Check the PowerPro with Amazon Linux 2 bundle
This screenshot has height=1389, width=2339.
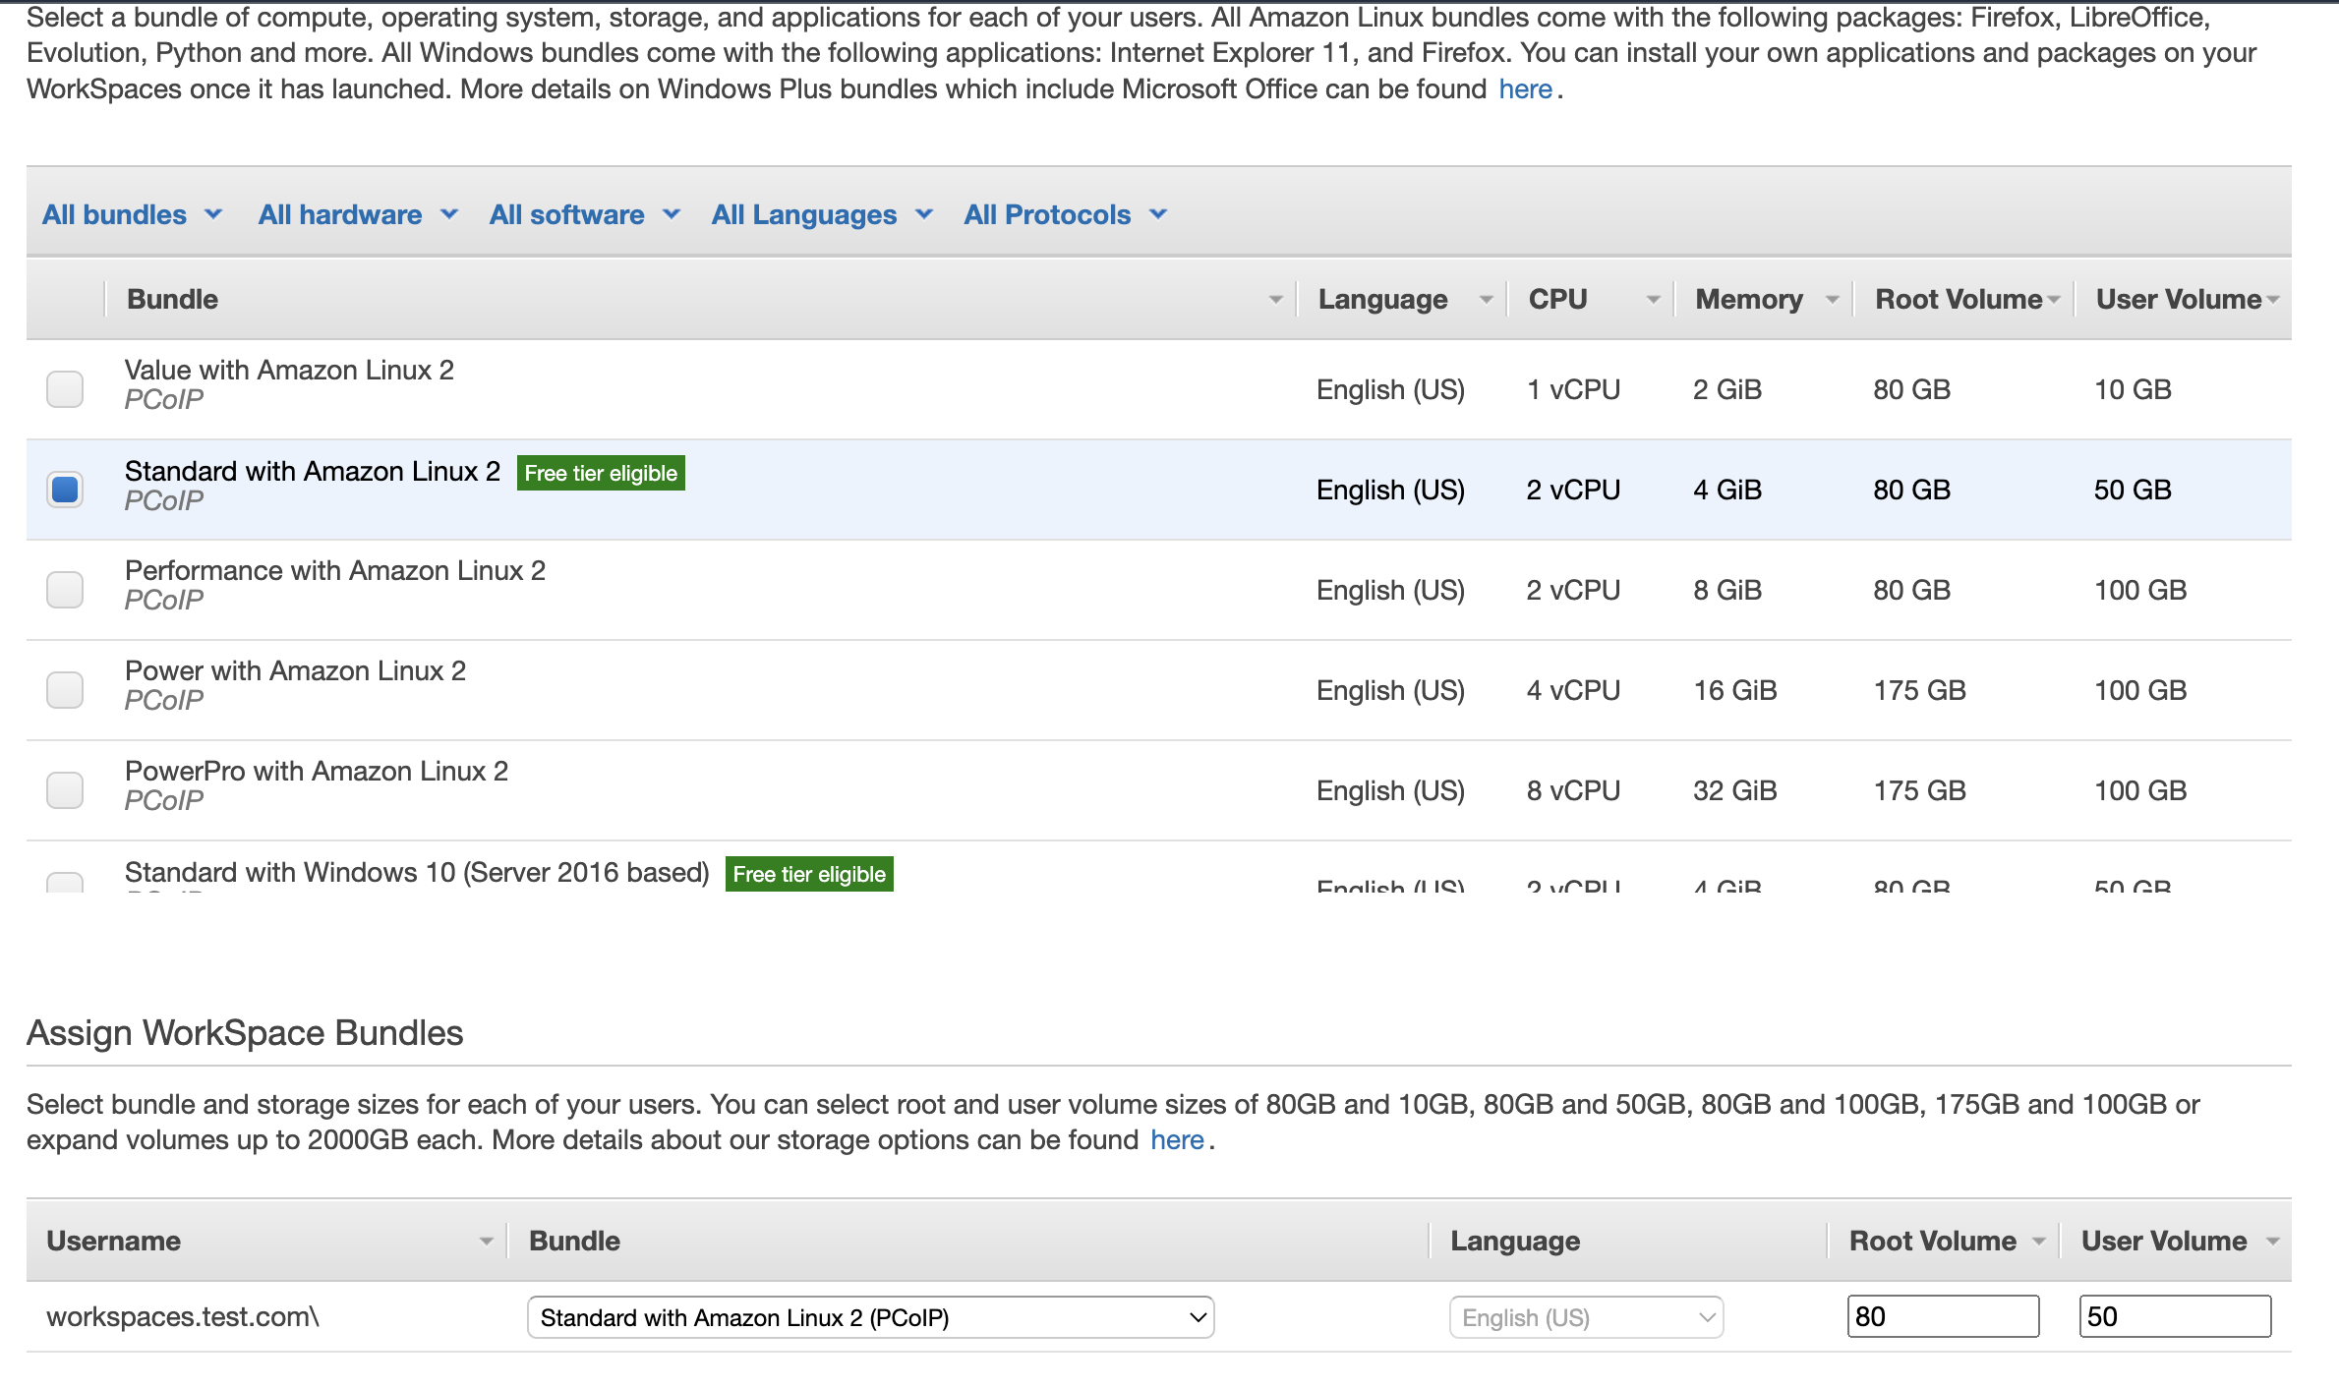[x=65, y=790]
